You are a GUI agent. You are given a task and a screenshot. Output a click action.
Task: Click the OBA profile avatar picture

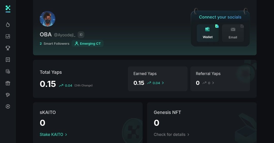pyautogui.click(x=47, y=19)
